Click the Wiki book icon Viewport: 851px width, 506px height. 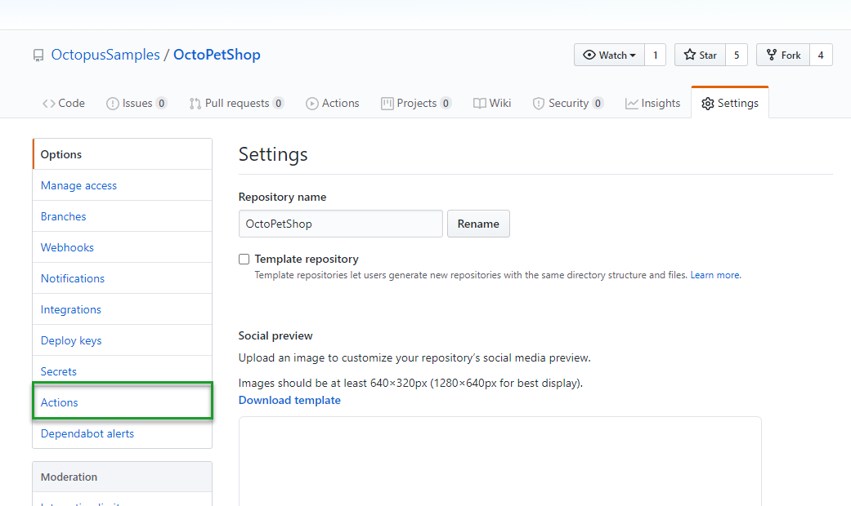click(x=480, y=104)
